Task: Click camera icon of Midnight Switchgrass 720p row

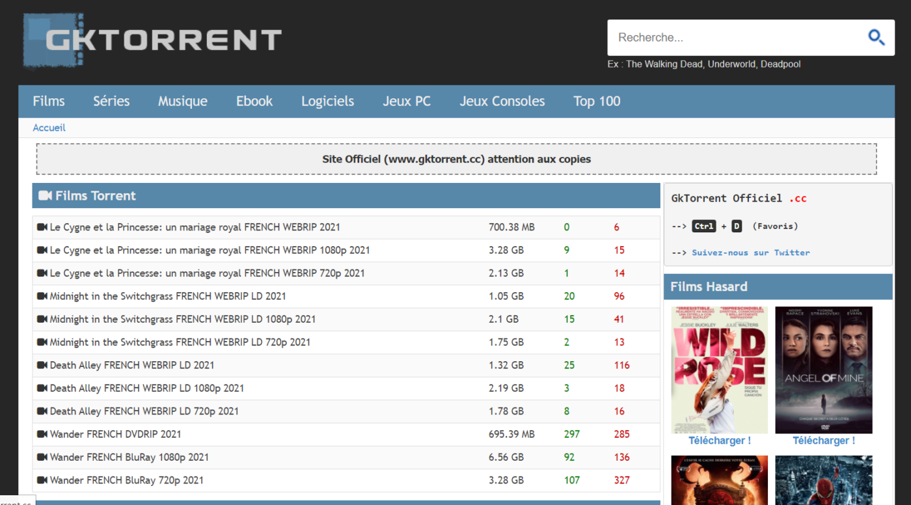Action: coord(42,342)
